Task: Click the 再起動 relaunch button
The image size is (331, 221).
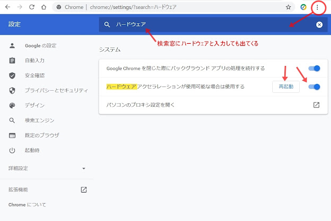Action: click(286, 87)
